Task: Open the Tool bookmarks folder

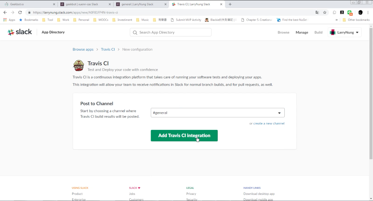Action: 48,20
